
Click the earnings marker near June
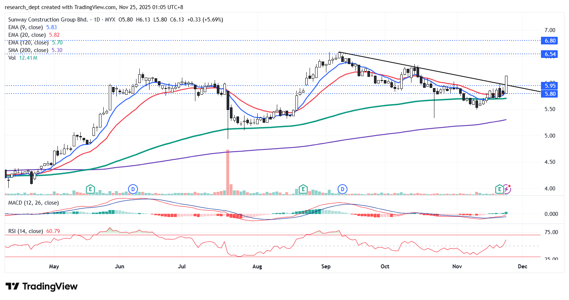90,189
